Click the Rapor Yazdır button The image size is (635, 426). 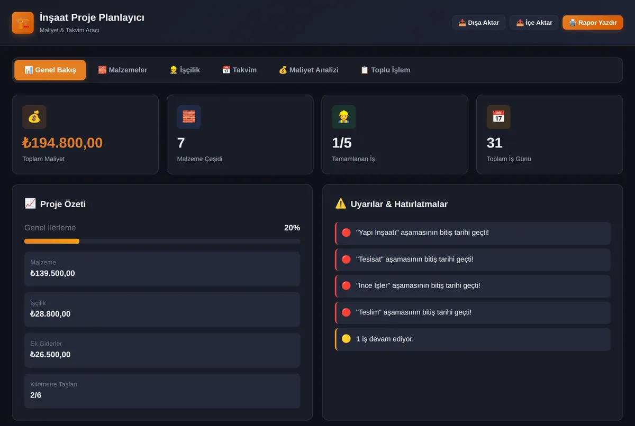tap(593, 23)
